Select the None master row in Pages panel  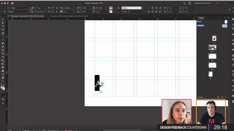pos(212,22)
